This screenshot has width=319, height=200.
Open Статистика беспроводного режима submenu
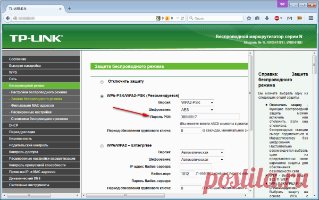coord(41,119)
